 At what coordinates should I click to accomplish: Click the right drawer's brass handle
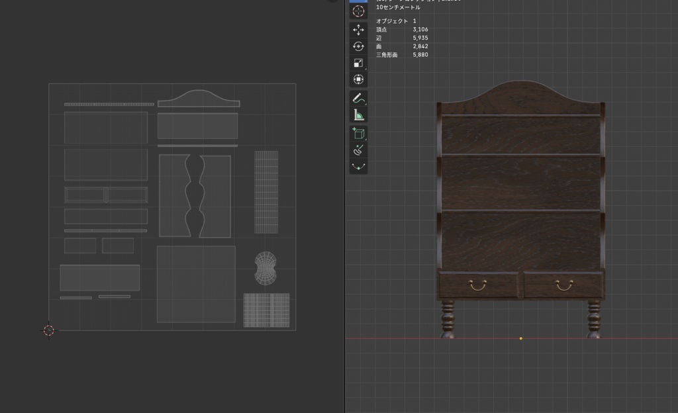[x=564, y=285]
